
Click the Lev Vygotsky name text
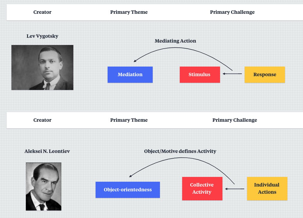(42, 36)
